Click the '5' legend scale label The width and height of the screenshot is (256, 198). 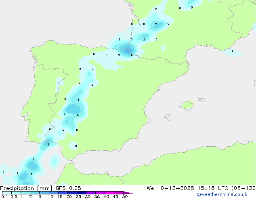pyautogui.click(x=40, y=196)
